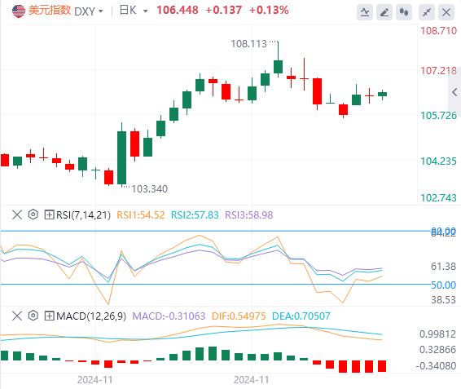
Task: Switch chart style with candlestick icon
Action: [404, 12]
